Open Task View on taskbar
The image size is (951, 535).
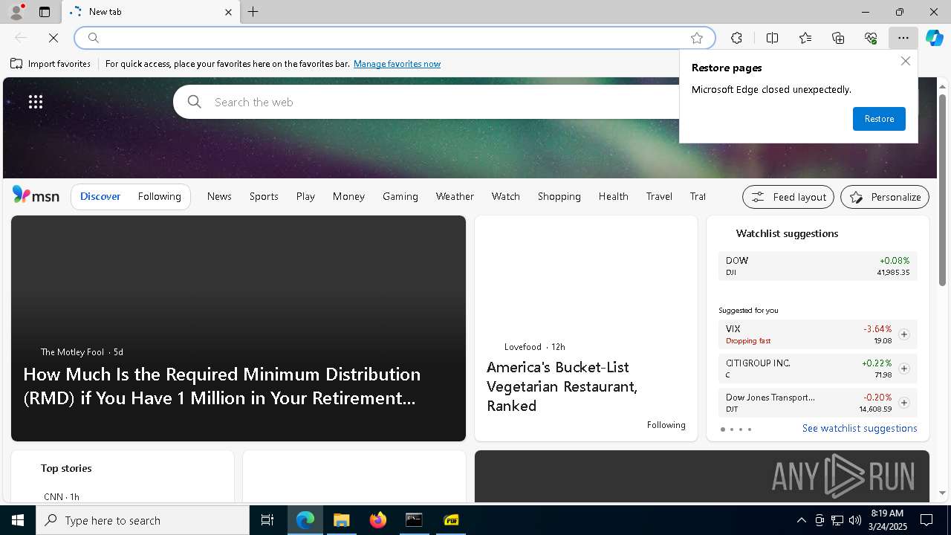pyautogui.click(x=267, y=520)
